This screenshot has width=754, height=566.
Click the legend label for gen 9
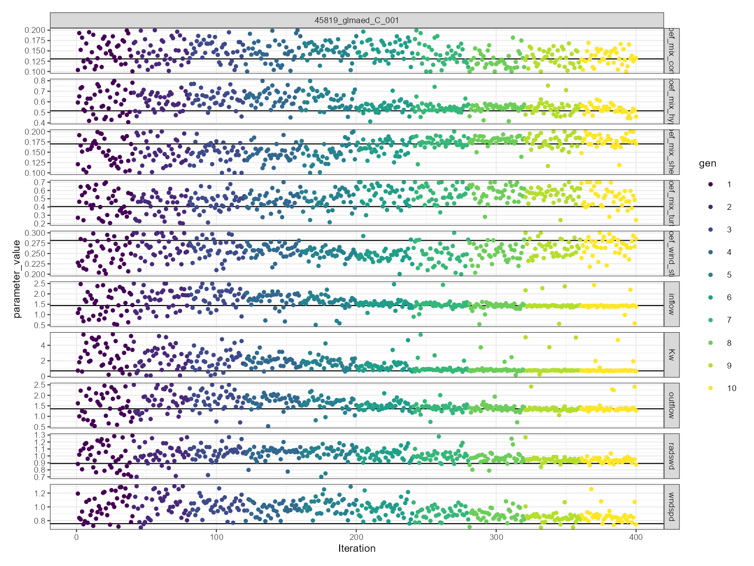pyautogui.click(x=729, y=366)
